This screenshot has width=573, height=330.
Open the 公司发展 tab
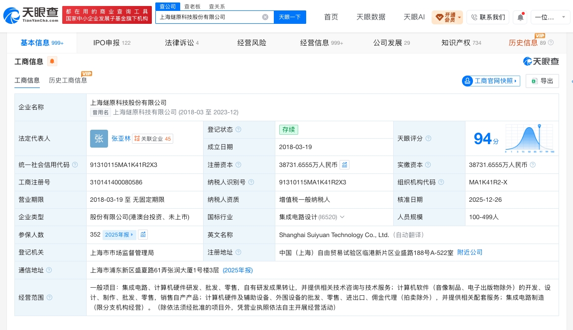click(x=391, y=43)
